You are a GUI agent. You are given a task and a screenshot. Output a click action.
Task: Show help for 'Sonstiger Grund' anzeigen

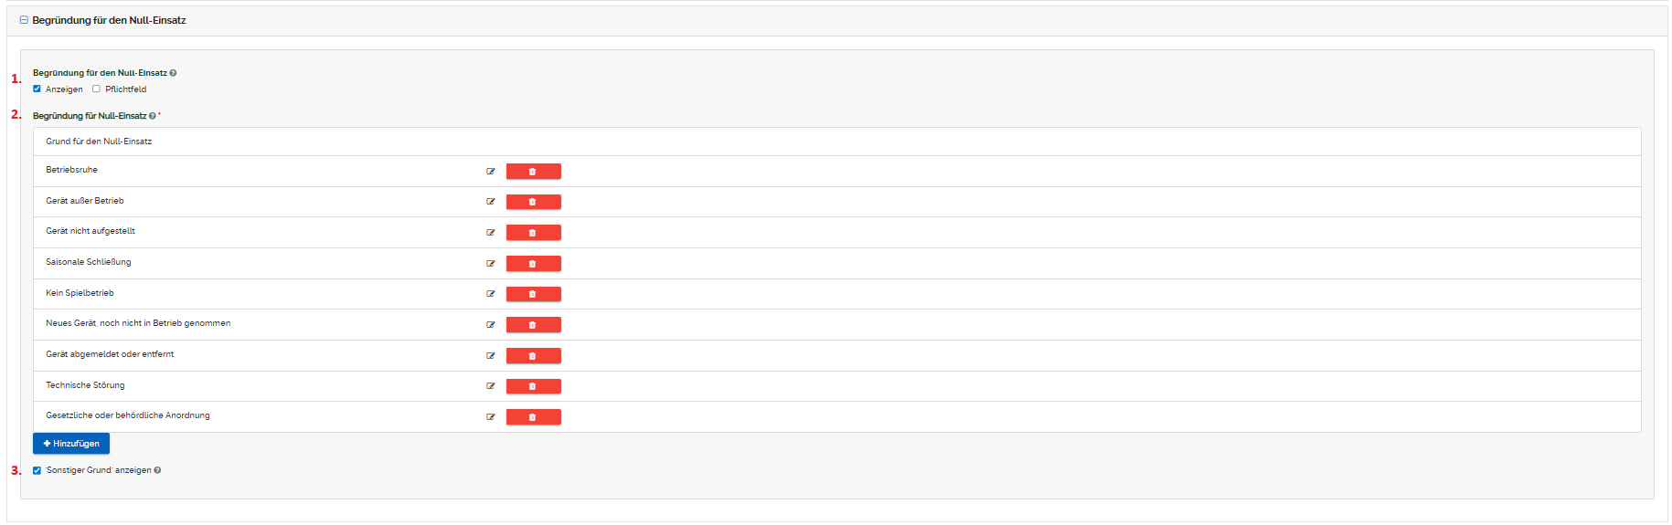pyautogui.click(x=158, y=471)
